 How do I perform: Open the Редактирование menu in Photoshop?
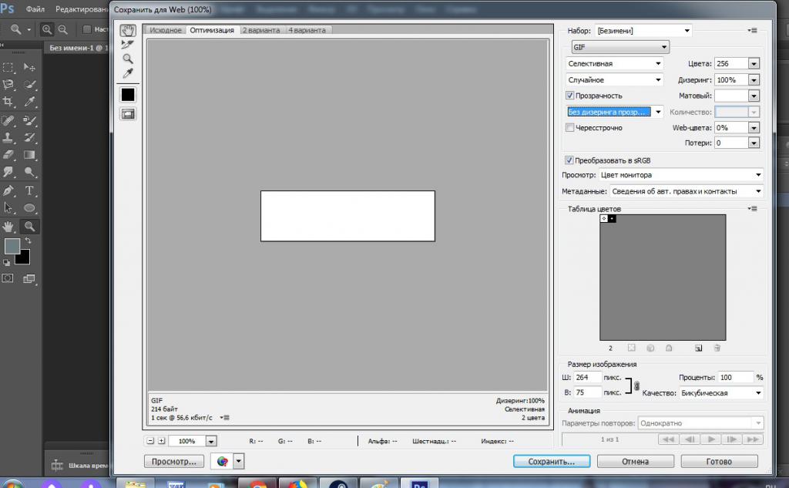82,9
